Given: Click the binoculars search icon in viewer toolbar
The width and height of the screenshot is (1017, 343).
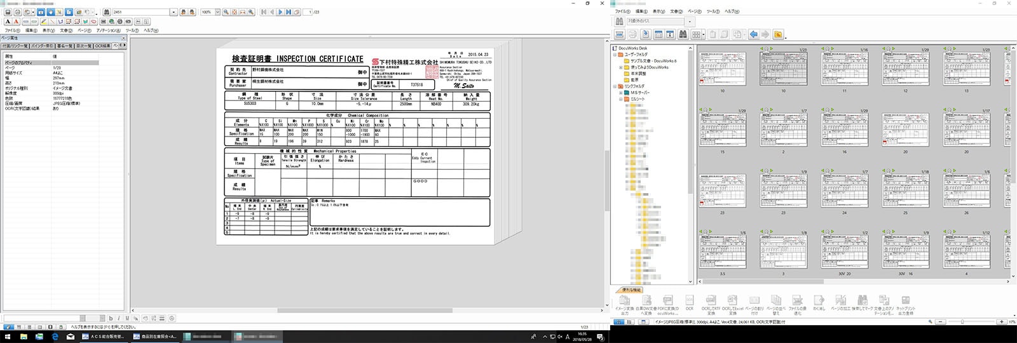Looking at the screenshot, I should point(107,12).
